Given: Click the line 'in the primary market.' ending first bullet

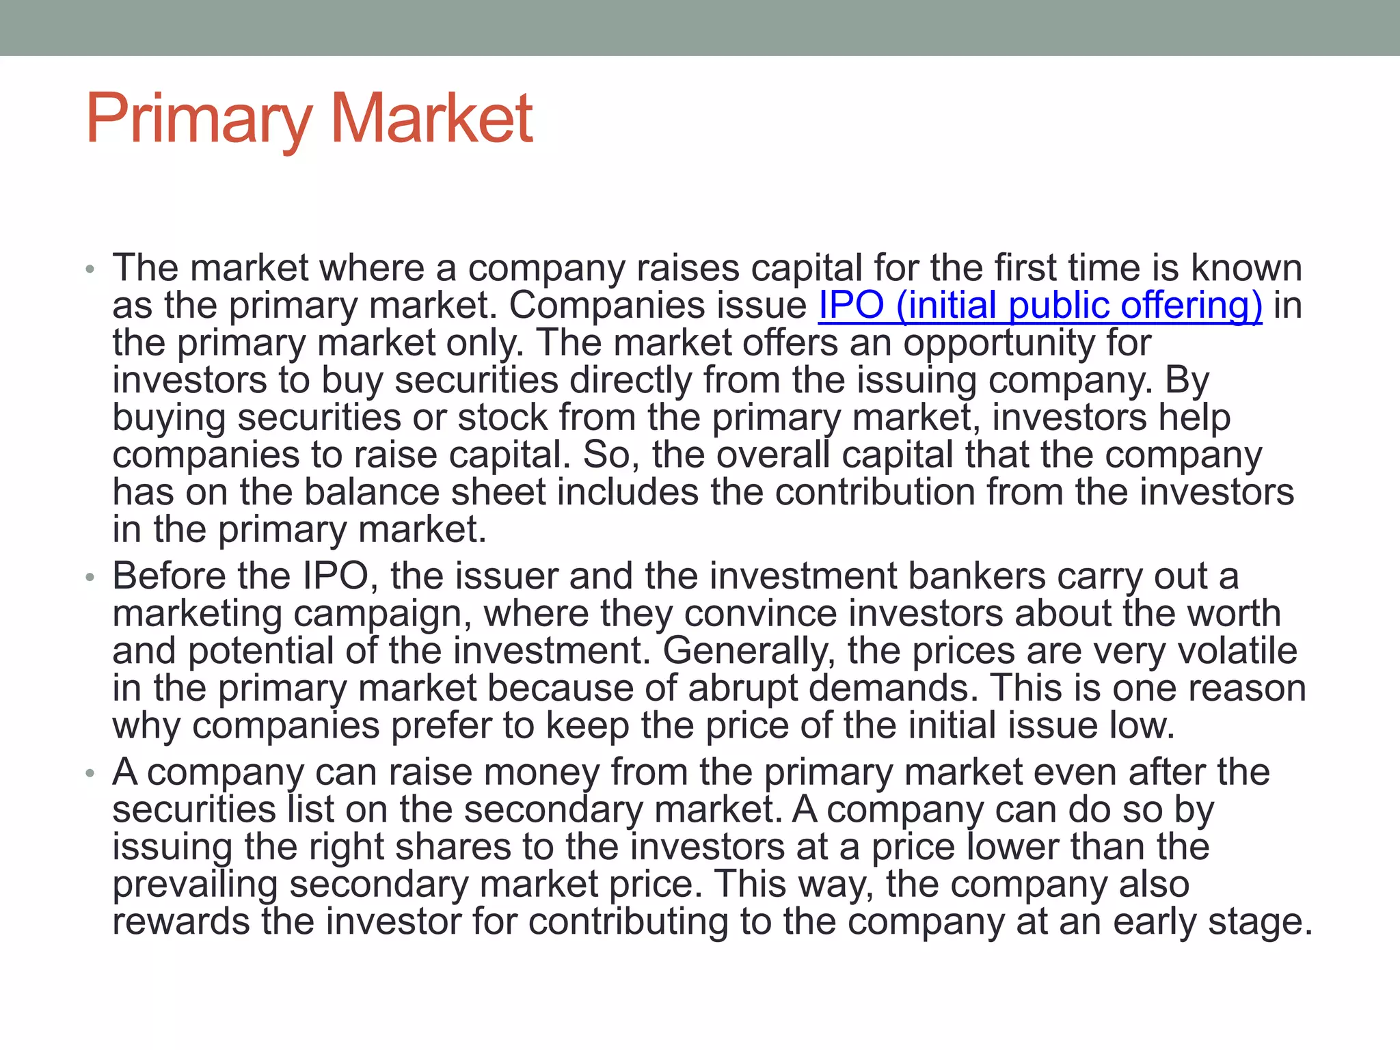Looking at the screenshot, I should (x=299, y=530).
